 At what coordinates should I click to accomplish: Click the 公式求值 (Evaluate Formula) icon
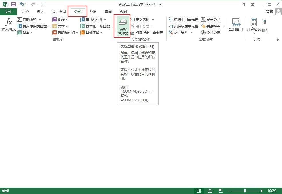(x=212, y=33)
